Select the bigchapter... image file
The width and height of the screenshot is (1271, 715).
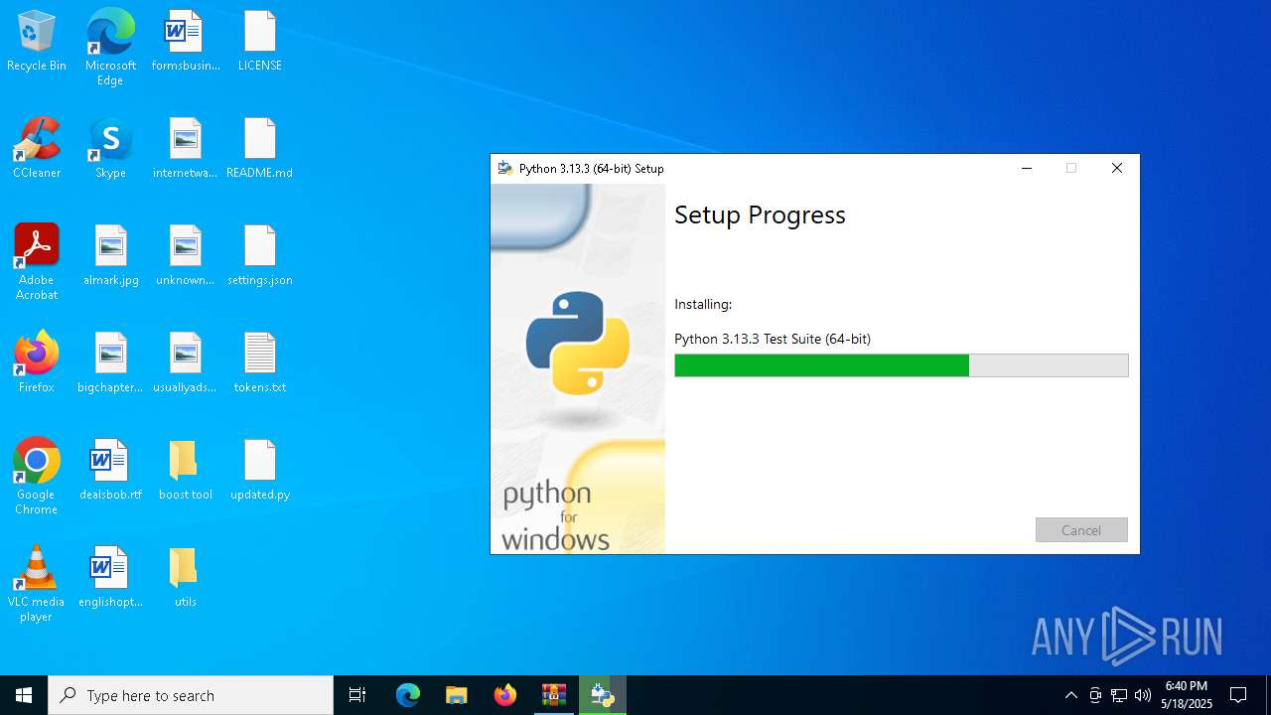[x=110, y=363]
